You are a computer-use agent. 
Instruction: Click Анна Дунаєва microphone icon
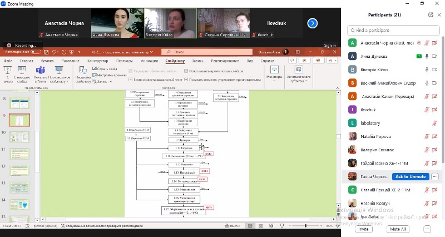tap(427, 56)
